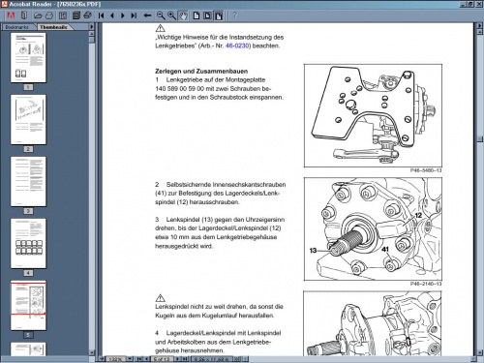Click the Adobe logo toolbar icon
The height and width of the screenshot is (363, 484).
coord(11,15)
